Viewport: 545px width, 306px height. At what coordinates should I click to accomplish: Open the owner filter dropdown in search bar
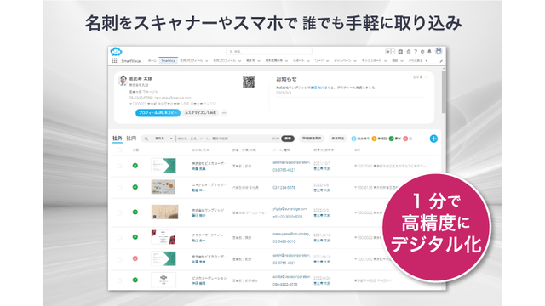pos(163,139)
